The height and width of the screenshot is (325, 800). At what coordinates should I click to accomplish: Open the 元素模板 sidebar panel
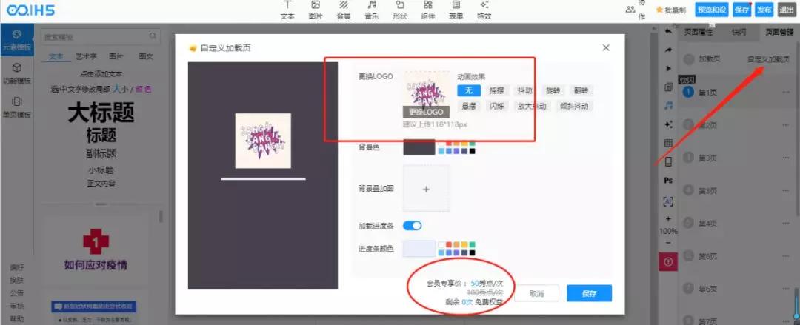pyautogui.click(x=16, y=41)
